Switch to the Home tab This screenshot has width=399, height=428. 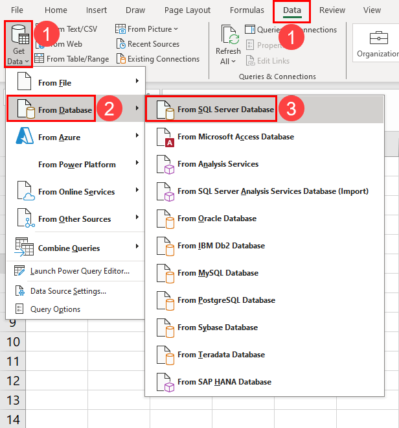coord(56,10)
